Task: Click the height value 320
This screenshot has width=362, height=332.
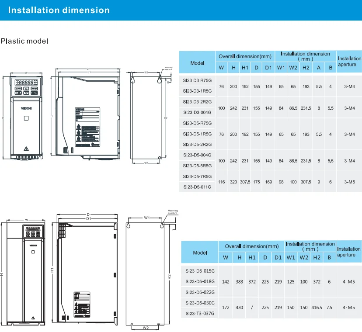Action: [x=233, y=182]
